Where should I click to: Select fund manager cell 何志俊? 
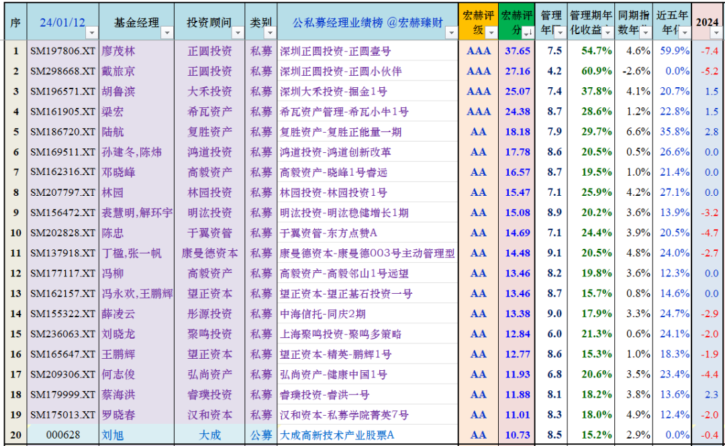click(x=137, y=374)
